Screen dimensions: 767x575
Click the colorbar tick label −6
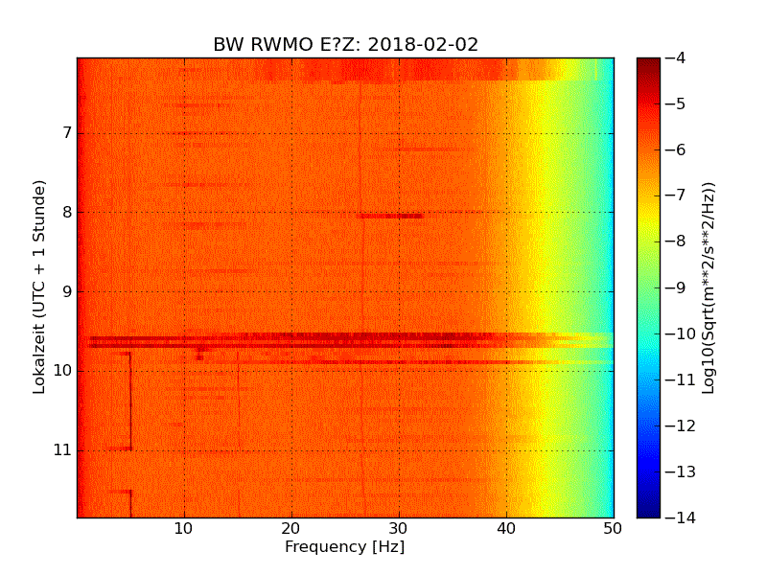[676, 149]
